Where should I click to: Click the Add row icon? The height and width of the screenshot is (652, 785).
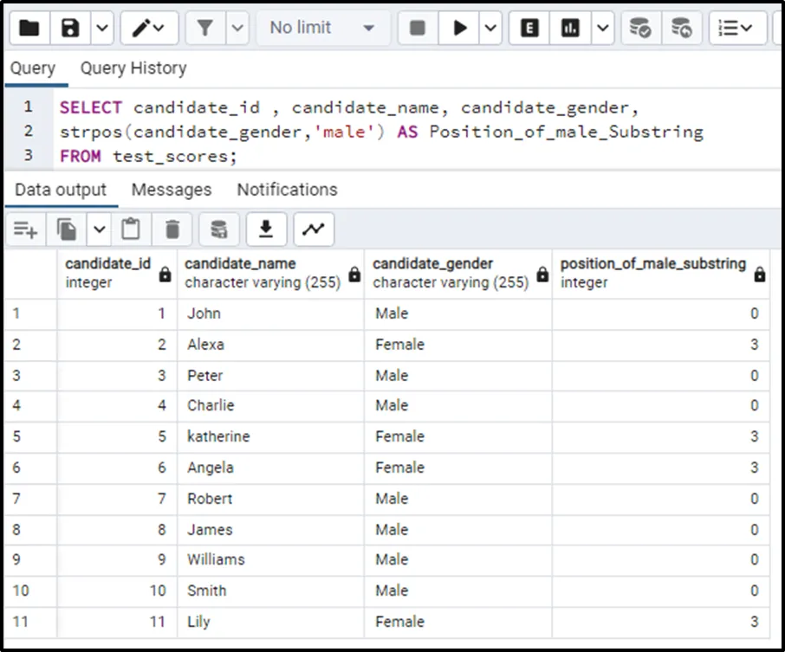25,229
